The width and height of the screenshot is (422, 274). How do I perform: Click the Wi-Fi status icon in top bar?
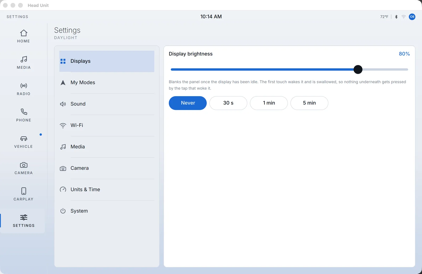coord(404,17)
